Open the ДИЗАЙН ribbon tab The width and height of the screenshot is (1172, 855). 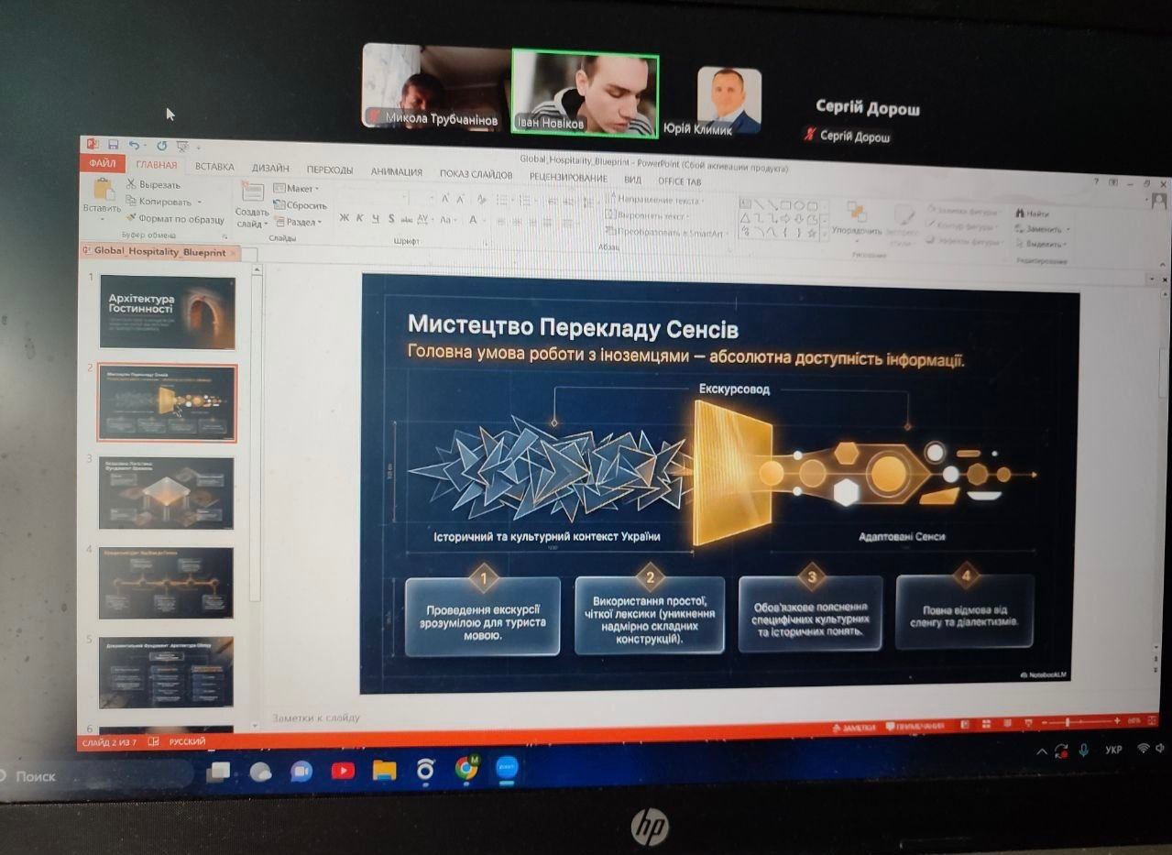pos(270,169)
